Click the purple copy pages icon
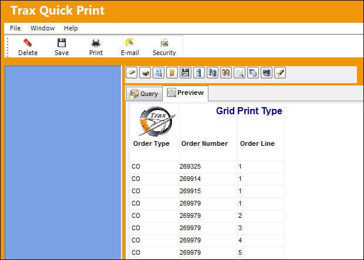This screenshot has width=364, height=260. click(253, 73)
